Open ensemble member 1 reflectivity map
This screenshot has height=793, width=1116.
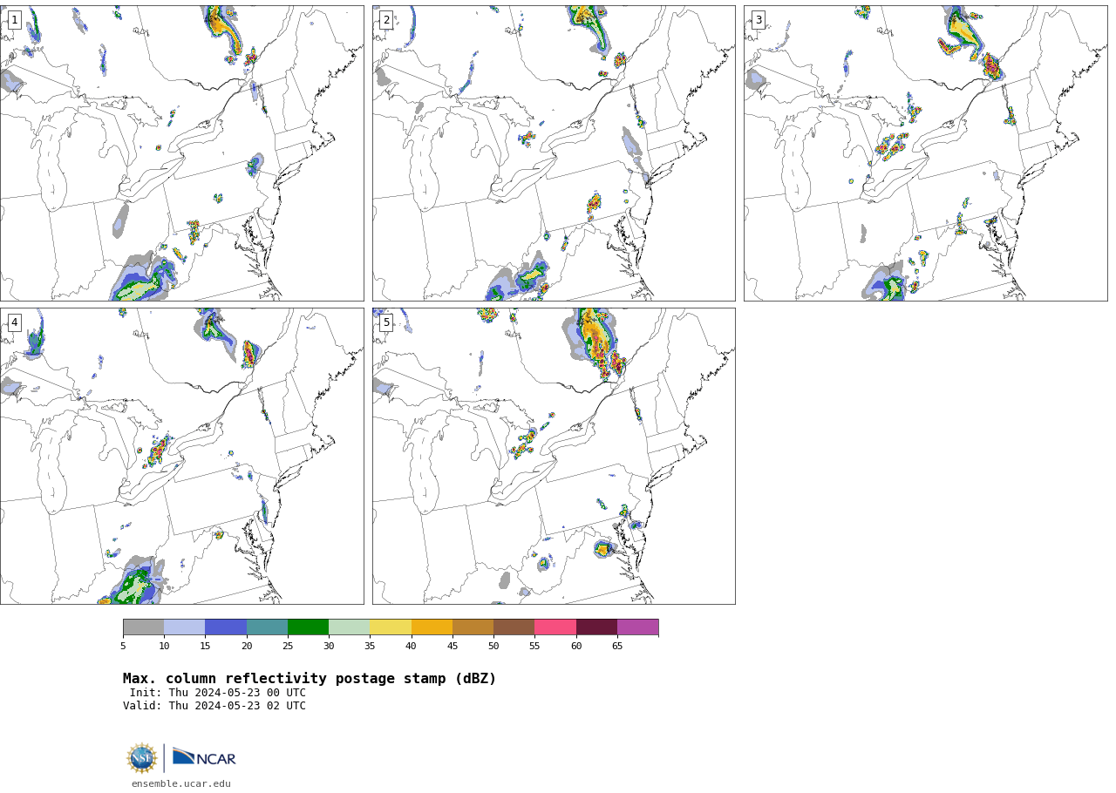181,153
